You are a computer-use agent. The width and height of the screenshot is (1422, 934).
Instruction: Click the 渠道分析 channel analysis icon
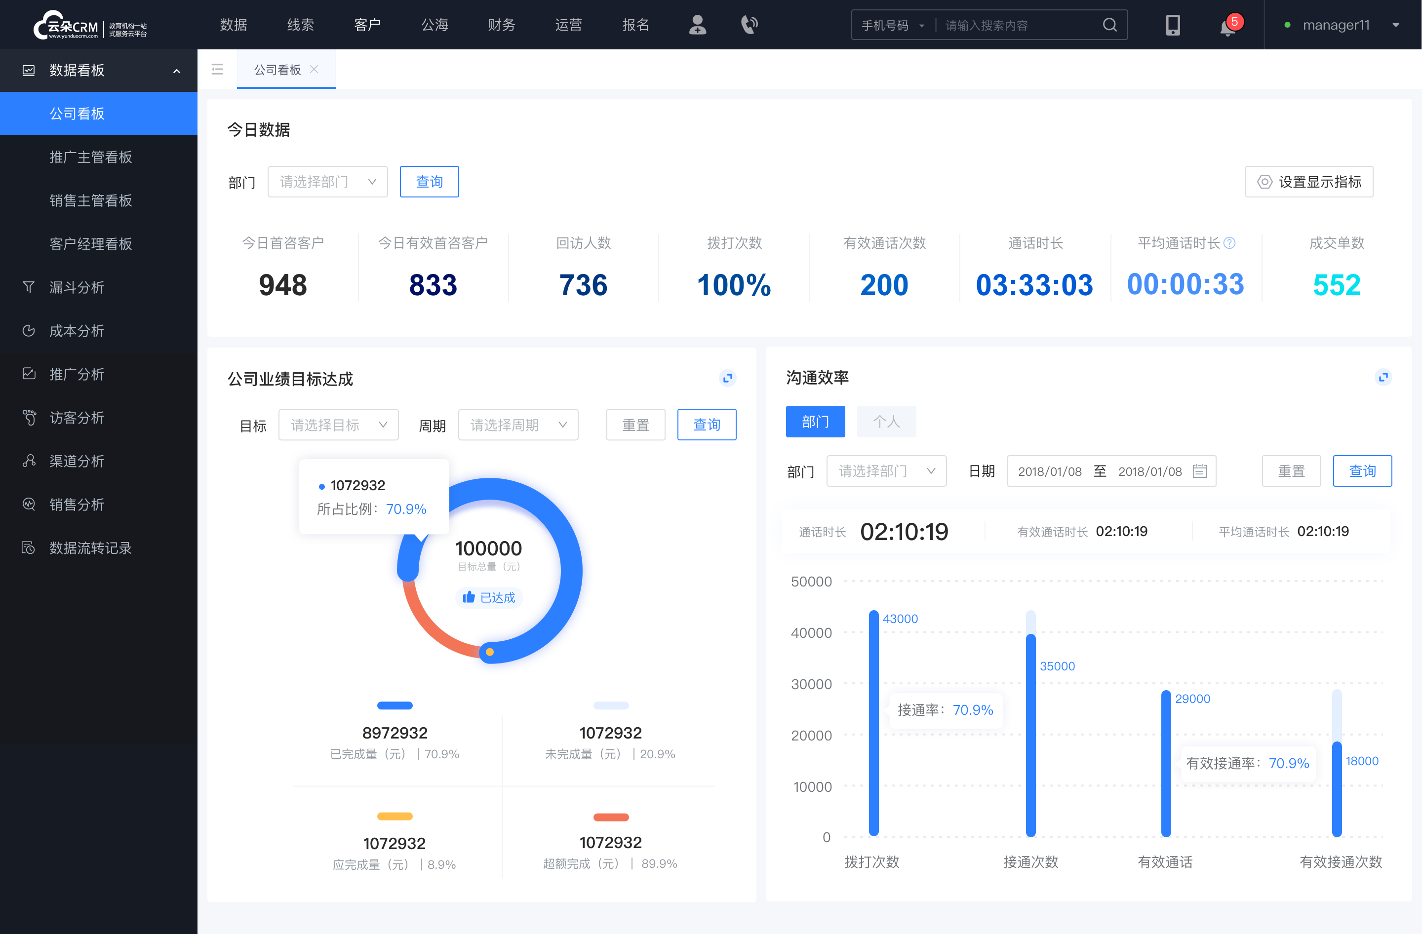pos(28,460)
